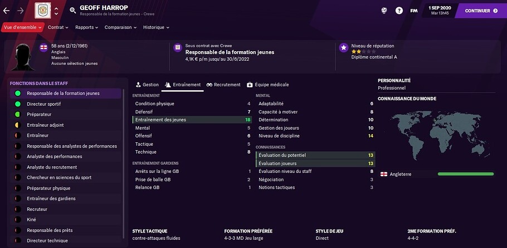Open the help question mark icon
507x248 pixels.
[x=399, y=11]
